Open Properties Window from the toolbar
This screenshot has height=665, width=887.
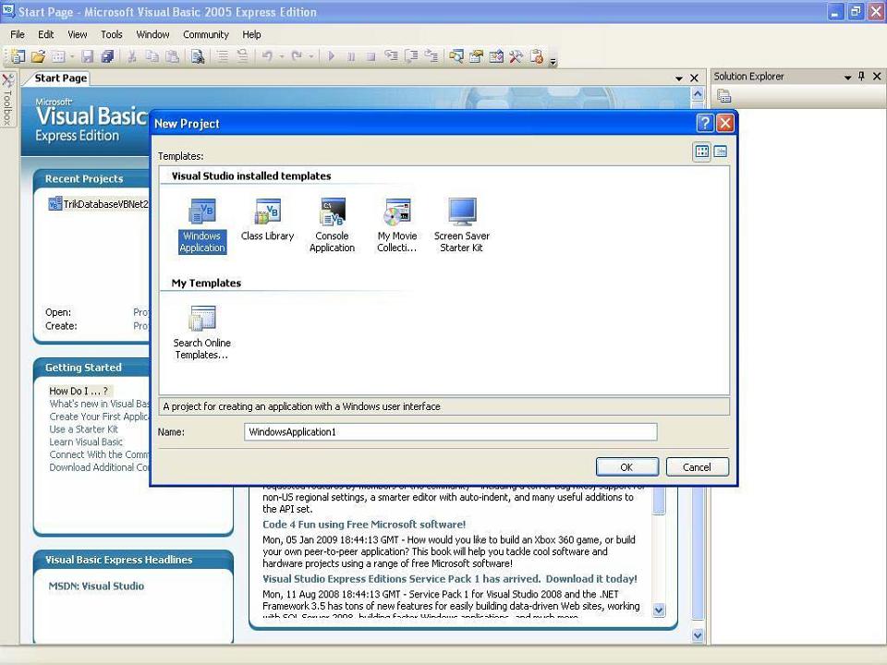point(477,56)
